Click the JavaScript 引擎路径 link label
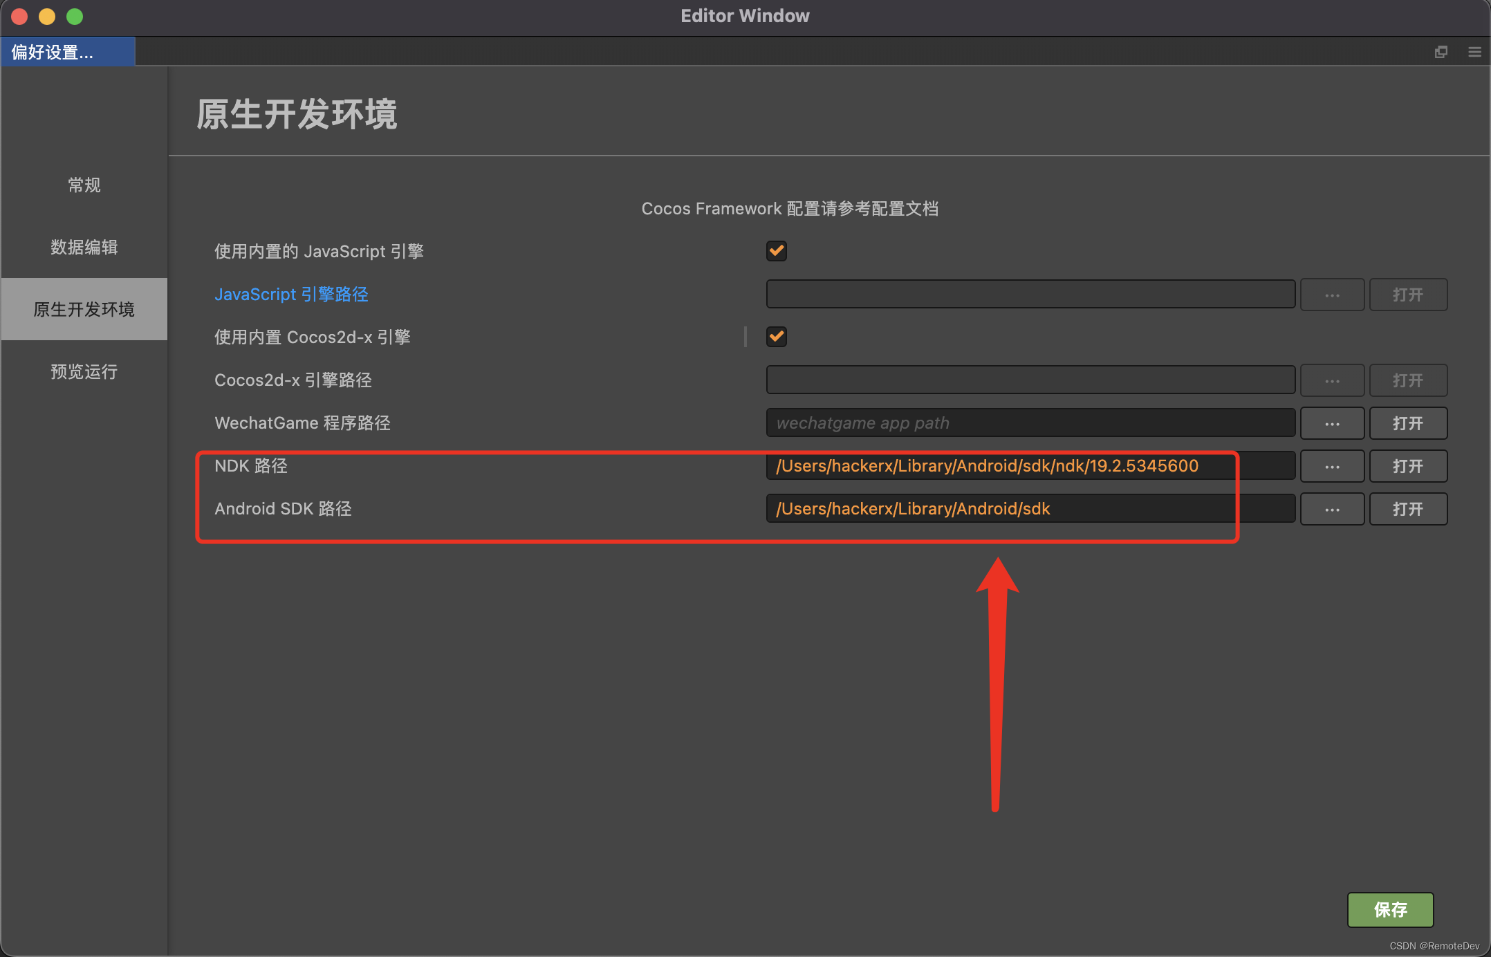1491x957 pixels. (x=291, y=294)
